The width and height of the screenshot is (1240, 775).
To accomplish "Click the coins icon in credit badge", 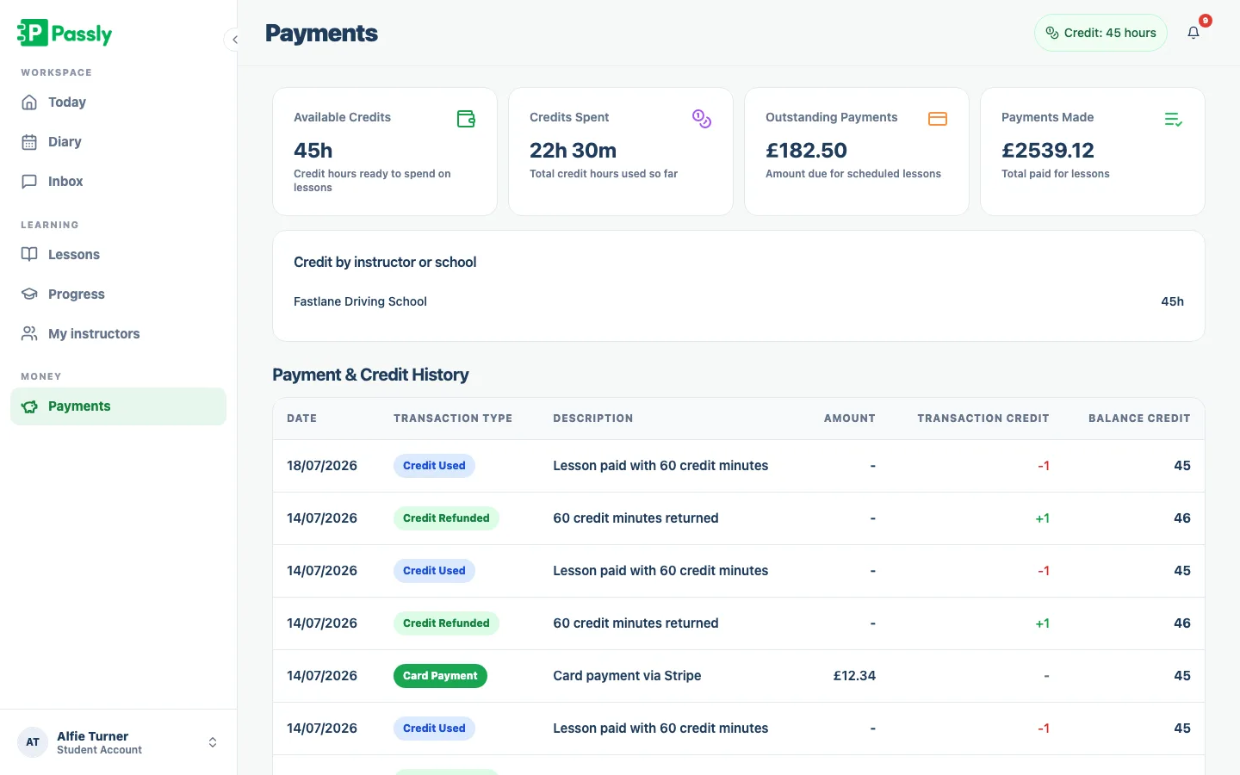I will (x=1051, y=33).
